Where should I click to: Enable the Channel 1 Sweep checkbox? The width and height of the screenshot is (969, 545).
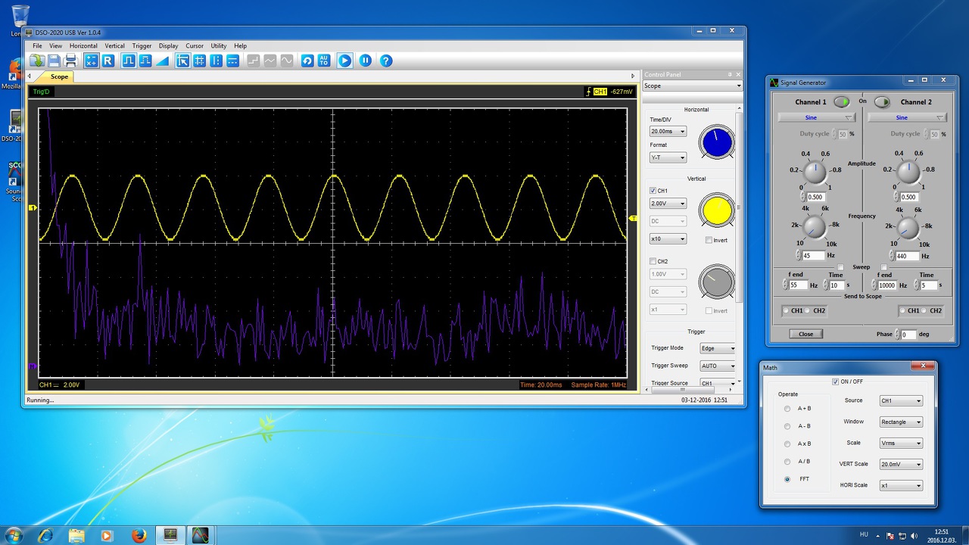click(x=841, y=267)
